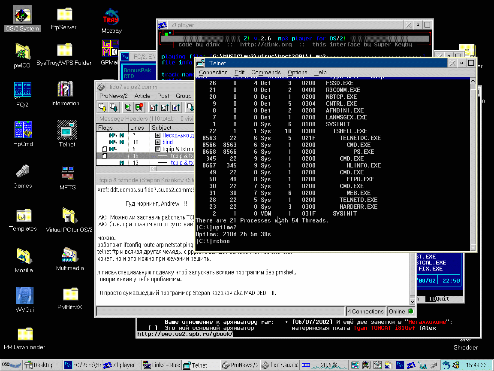Open the Commands menu in Telnet

coord(265,73)
